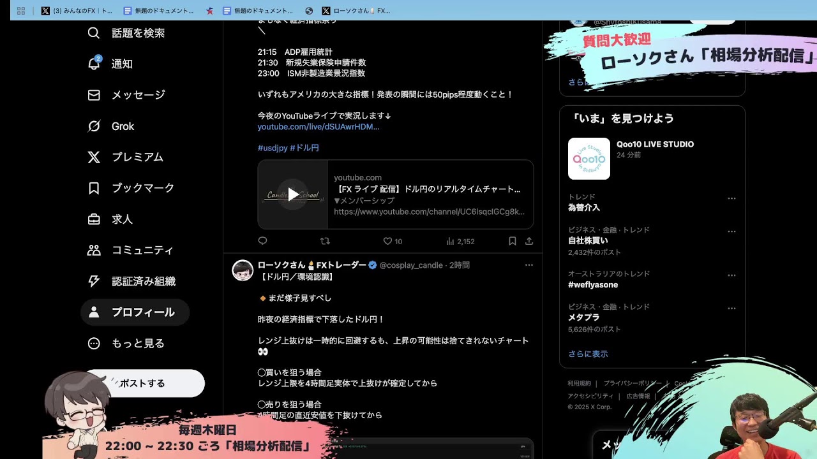
Task: Open the メタプラ trend
Action: tap(584, 317)
